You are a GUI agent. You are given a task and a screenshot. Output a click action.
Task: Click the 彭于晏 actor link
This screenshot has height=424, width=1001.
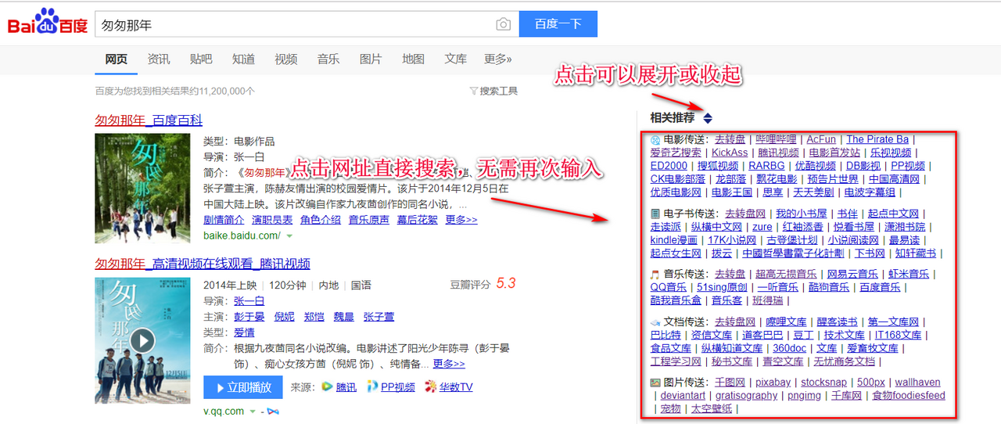[x=249, y=317]
